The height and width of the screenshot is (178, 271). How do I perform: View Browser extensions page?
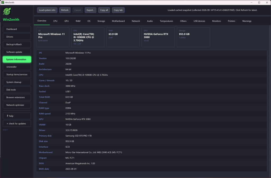pyautogui.click(x=17, y=97)
